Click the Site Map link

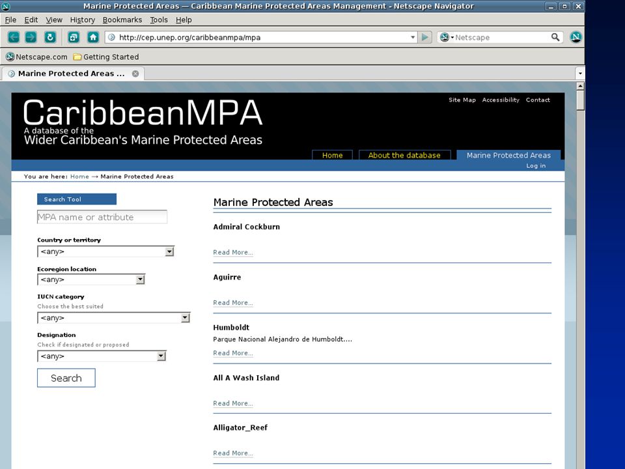point(462,100)
